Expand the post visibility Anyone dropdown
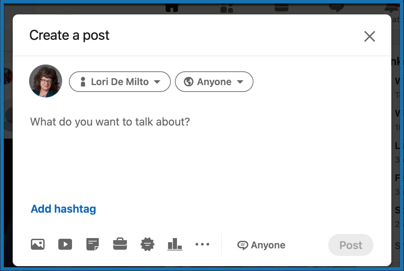 (214, 82)
